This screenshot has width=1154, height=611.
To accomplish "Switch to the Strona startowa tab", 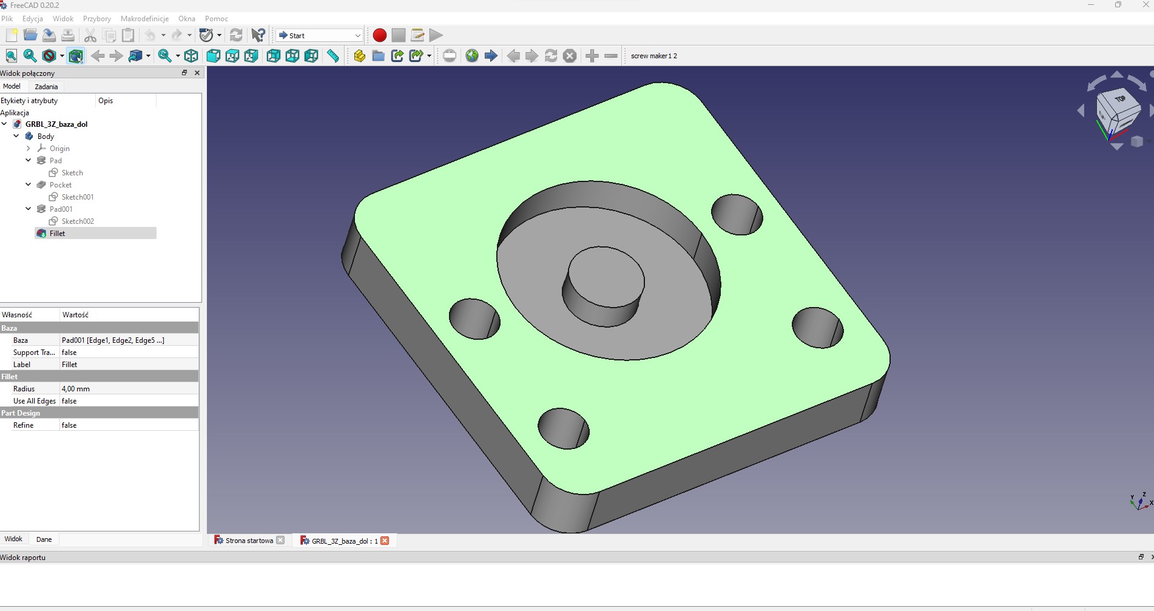I will click(x=249, y=541).
